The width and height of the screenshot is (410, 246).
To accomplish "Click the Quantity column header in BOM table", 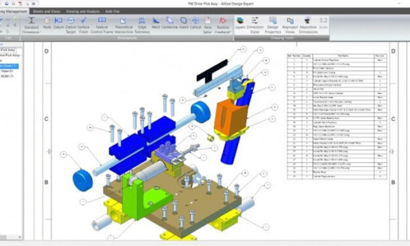I will pyautogui.click(x=307, y=56).
